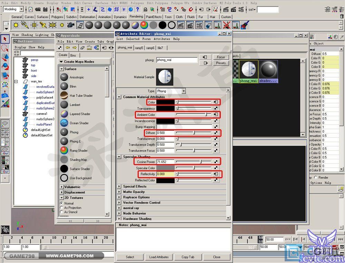Select the Render radio button
The image size is (345, 263).
316,177
